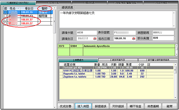Open calendar picker in 修改日期 field
This screenshot has height=110, width=179.
point(134,39)
